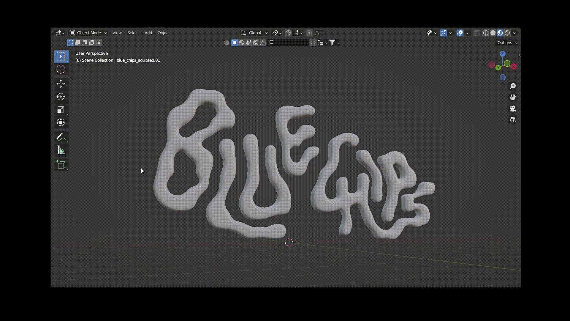Click the 3D cursor in viewport

point(289,243)
